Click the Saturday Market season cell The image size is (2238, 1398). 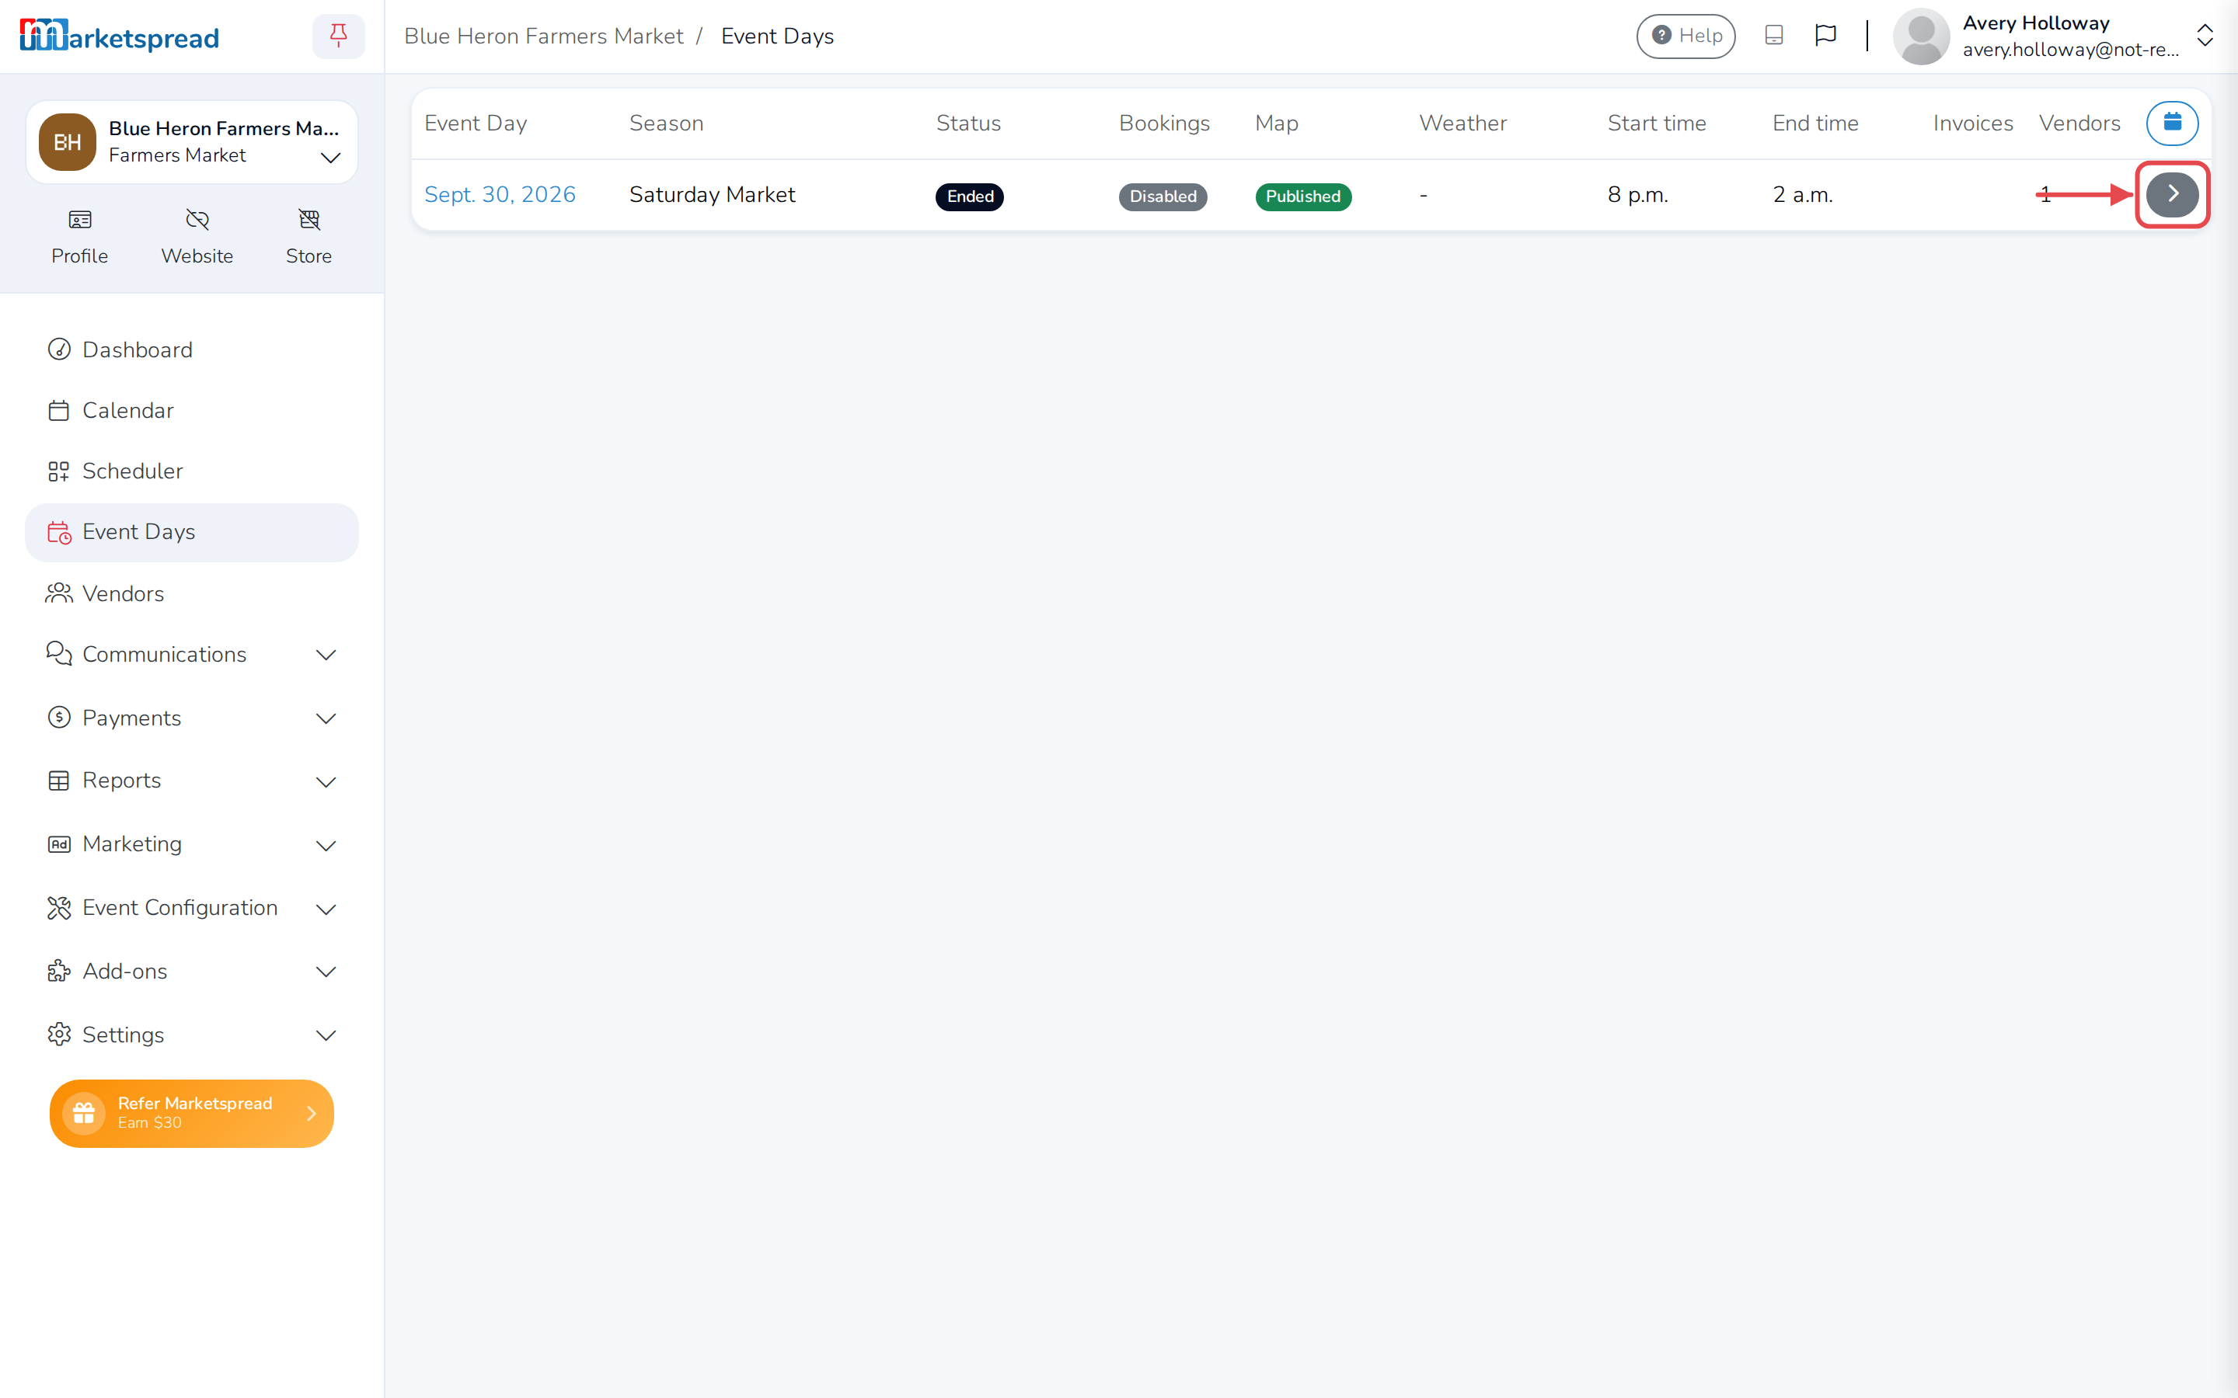712,194
